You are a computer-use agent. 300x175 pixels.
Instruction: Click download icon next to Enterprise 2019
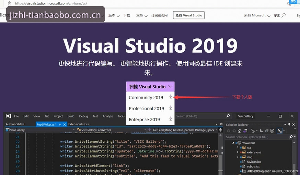pyautogui.click(x=171, y=119)
